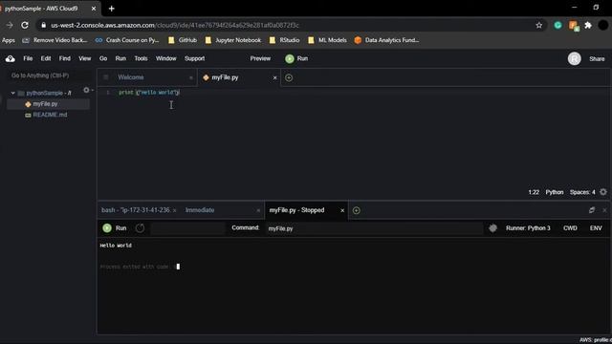Toggle the debugger bug icon
This screenshot has width=612, height=344.
pos(493,227)
